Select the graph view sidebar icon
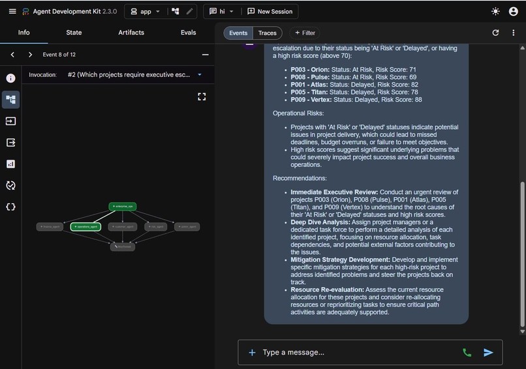Image resolution: width=526 pixels, height=369 pixels. [x=10, y=100]
